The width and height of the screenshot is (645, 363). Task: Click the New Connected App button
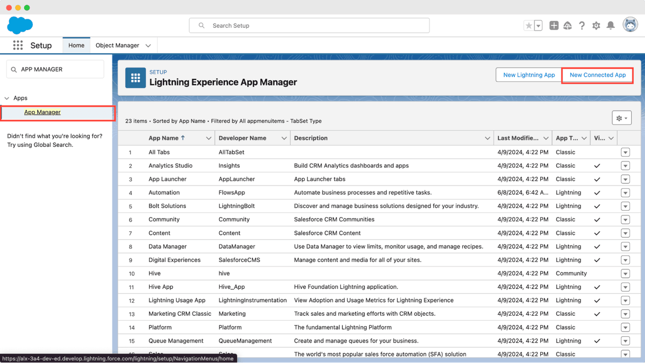[598, 75]
